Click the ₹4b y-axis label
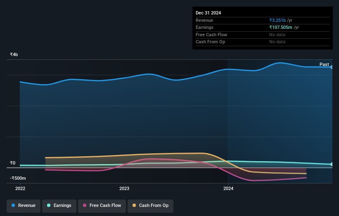 click(x=14, y=54)
